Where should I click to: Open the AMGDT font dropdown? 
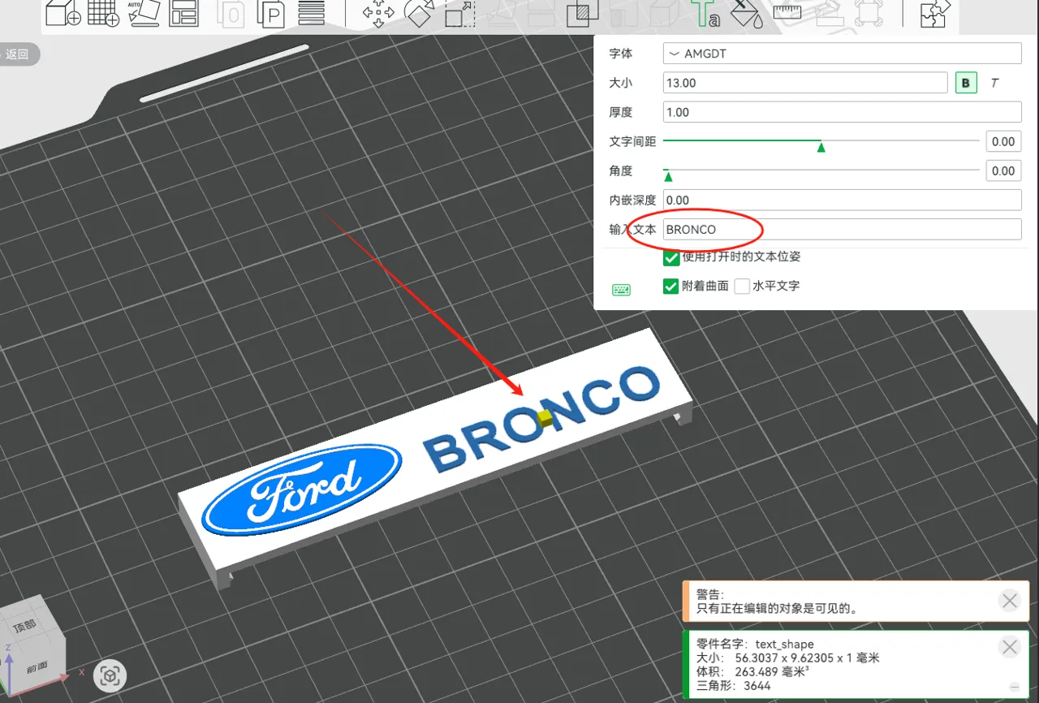842,54
